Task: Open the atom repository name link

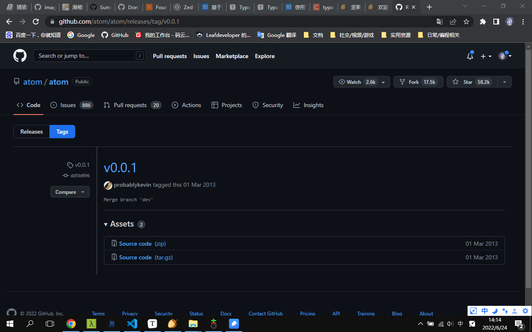Action: (59, 82)
